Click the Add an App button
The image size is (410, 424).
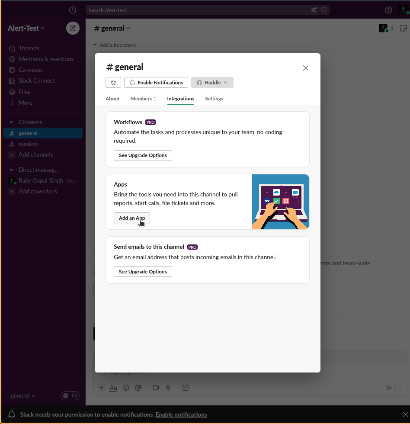click(x=132, y=218)
